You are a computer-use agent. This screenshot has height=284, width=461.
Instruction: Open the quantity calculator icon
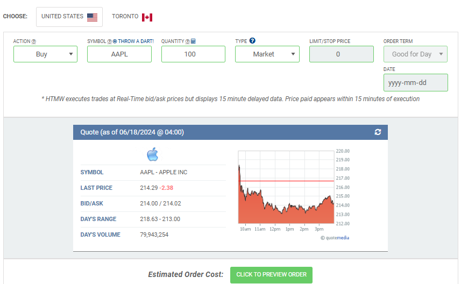point(193,41)
